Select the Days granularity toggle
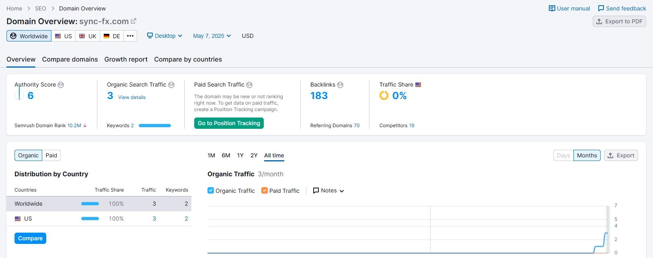Viewport: 653px width, 258px height. pos(563,155)
